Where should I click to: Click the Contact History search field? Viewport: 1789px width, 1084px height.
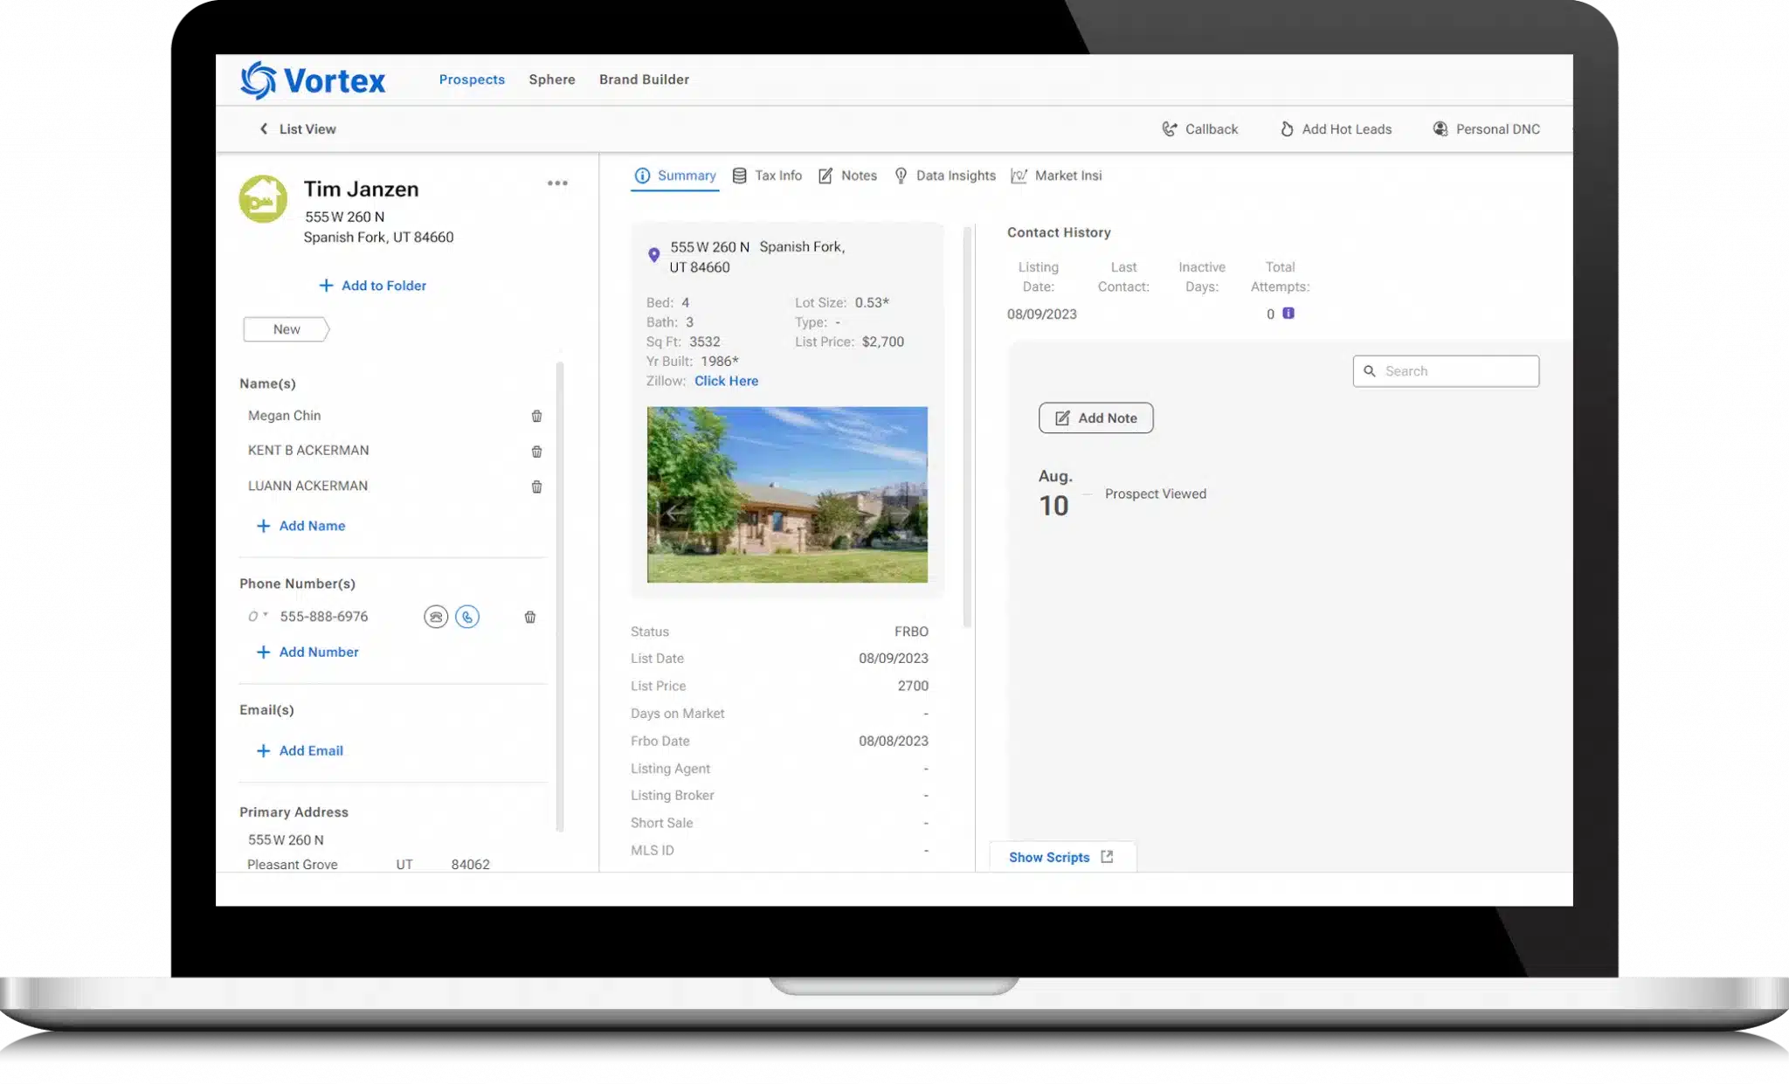1446,371
